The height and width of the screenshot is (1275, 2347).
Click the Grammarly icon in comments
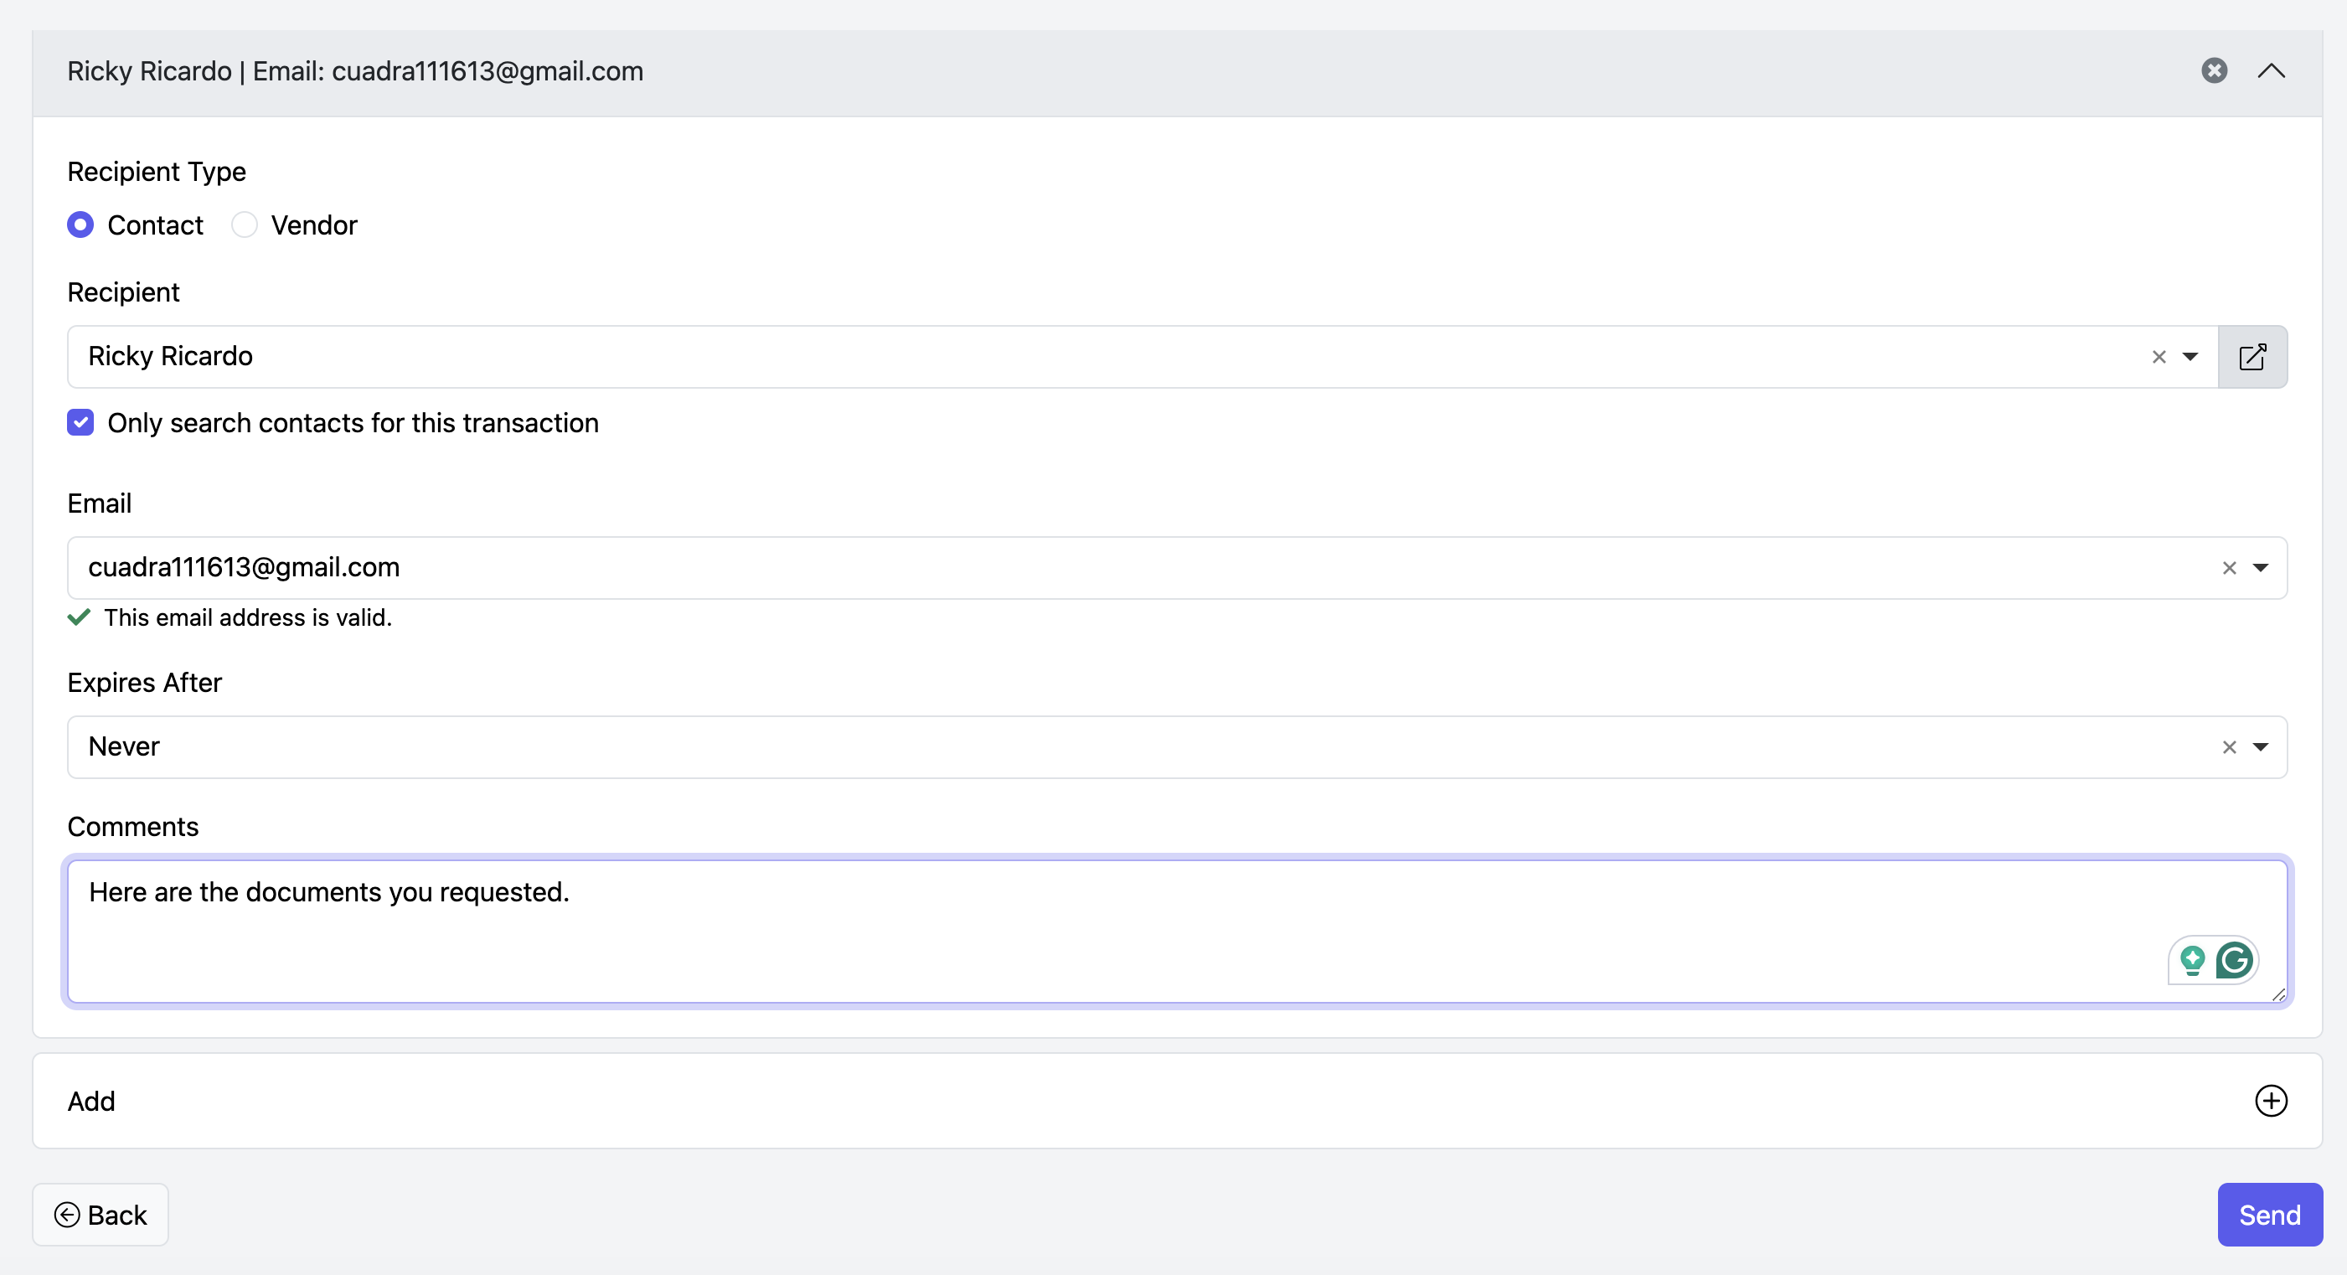(2234, 960)
